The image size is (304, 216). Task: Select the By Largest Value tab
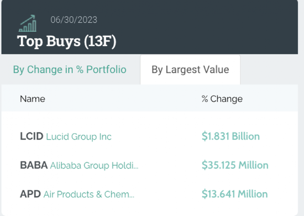pyautogui.click(x=190, y=70)
